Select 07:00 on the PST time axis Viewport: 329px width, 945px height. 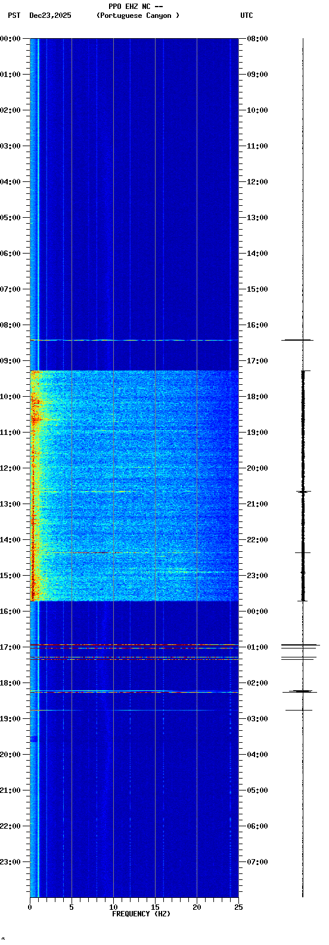[x=11, y=289]
